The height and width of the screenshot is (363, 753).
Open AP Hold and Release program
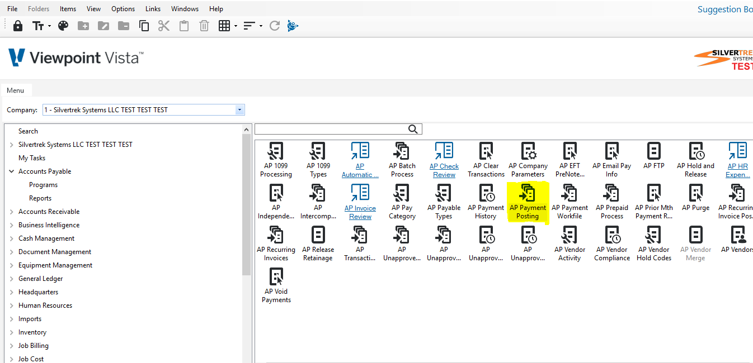[x=696, y=160]
